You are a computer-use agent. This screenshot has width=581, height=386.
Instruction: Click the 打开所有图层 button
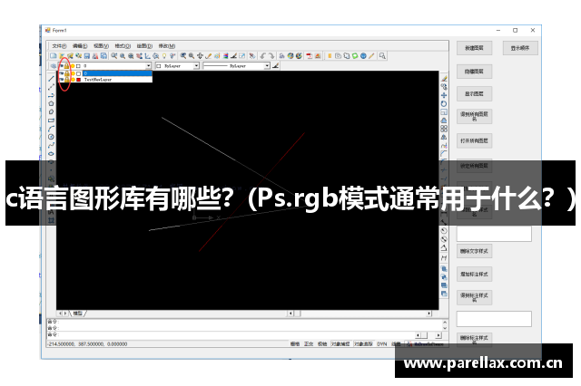(474, 140)
